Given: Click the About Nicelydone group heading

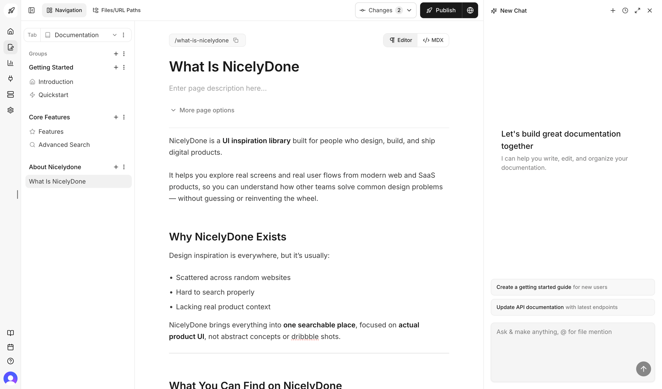Looking at the screenshot, I should (55, 167).
